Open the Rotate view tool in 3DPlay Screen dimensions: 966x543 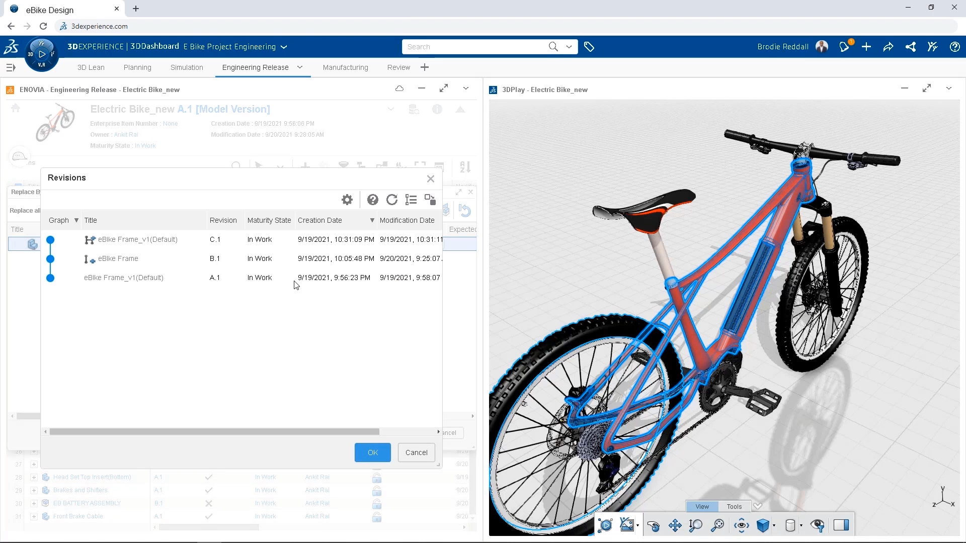[x=654, y=525]
